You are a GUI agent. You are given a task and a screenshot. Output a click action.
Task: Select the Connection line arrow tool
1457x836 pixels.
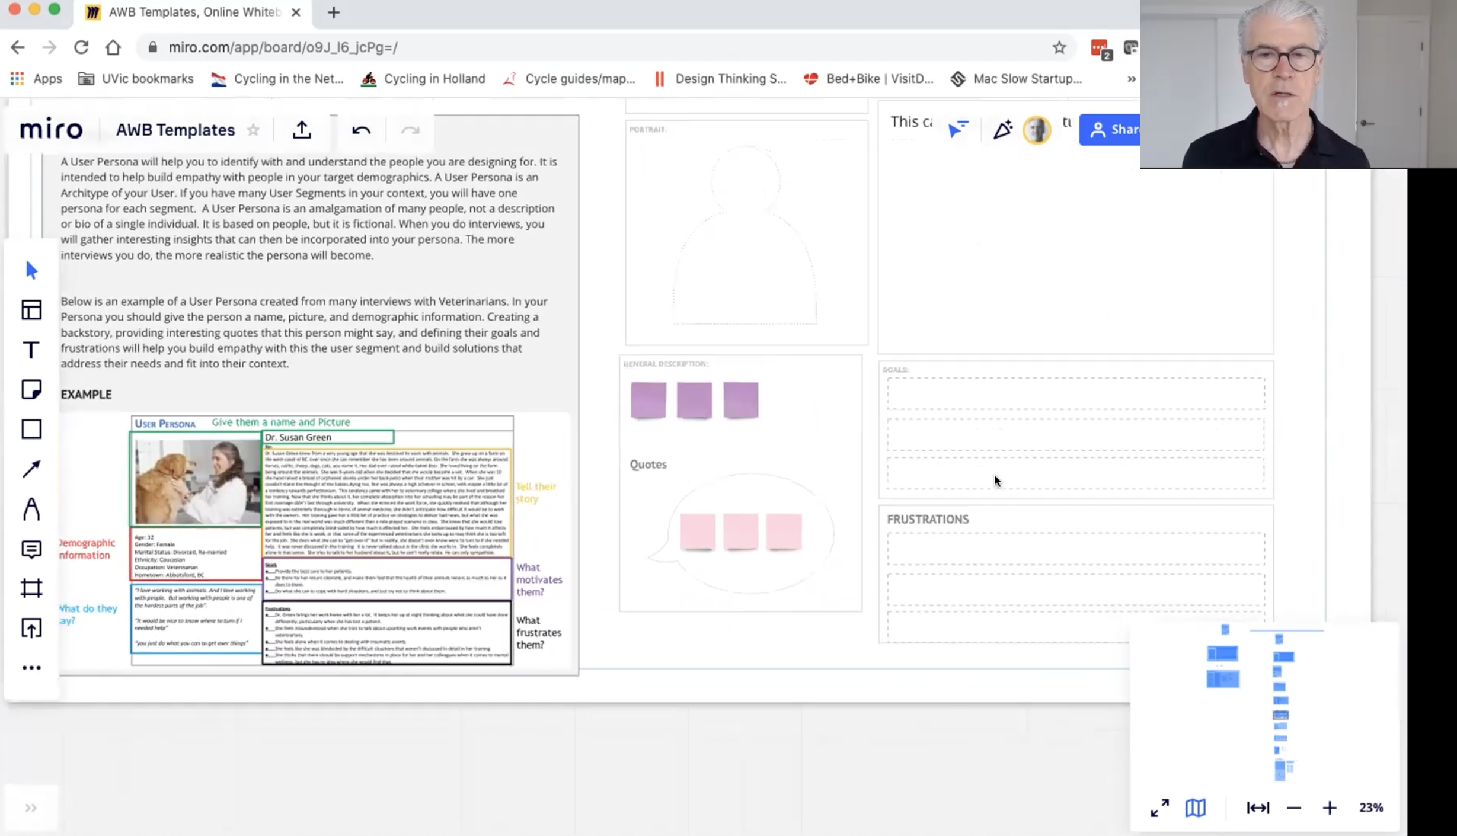[31, 469]
